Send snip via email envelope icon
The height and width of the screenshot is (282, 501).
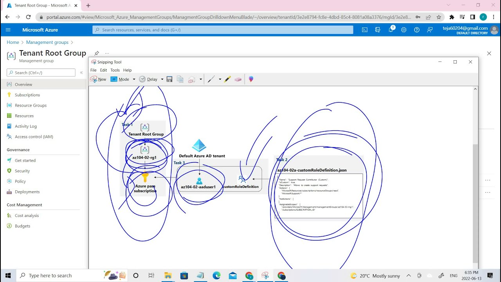(x=191, y=79)
